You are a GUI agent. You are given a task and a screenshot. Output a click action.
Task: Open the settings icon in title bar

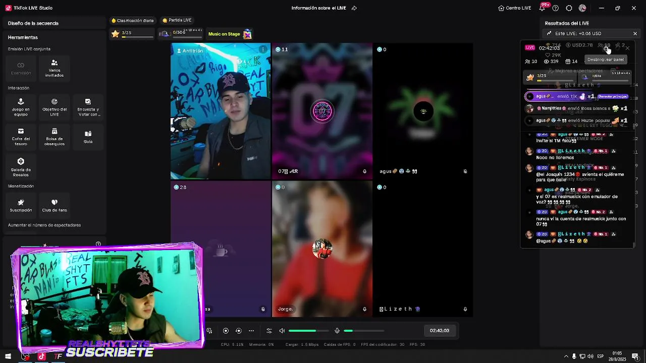click(569, 8)
